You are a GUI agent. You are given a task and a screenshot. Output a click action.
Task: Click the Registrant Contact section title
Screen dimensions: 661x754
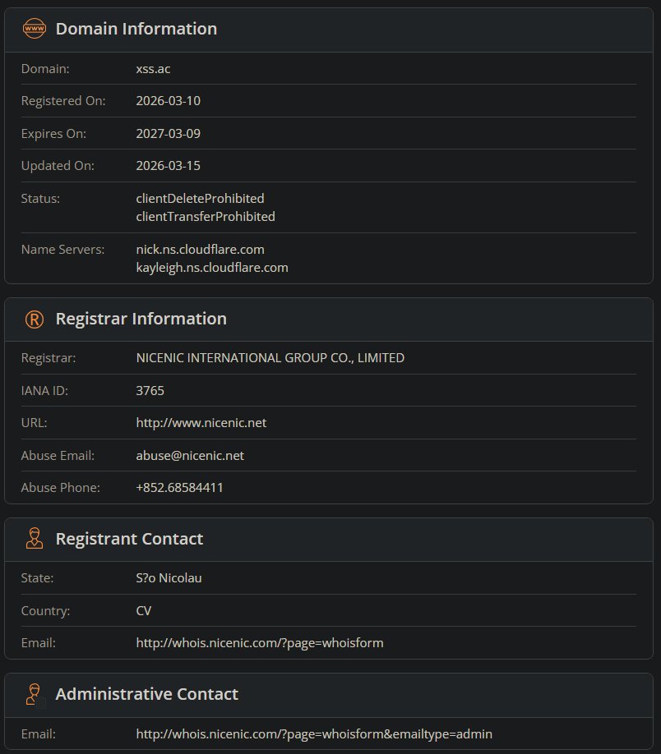tap(129, 539)
